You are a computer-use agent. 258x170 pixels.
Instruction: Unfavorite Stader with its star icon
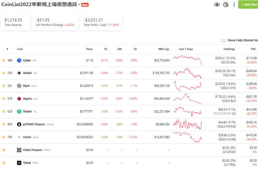(x=4, y=111)
